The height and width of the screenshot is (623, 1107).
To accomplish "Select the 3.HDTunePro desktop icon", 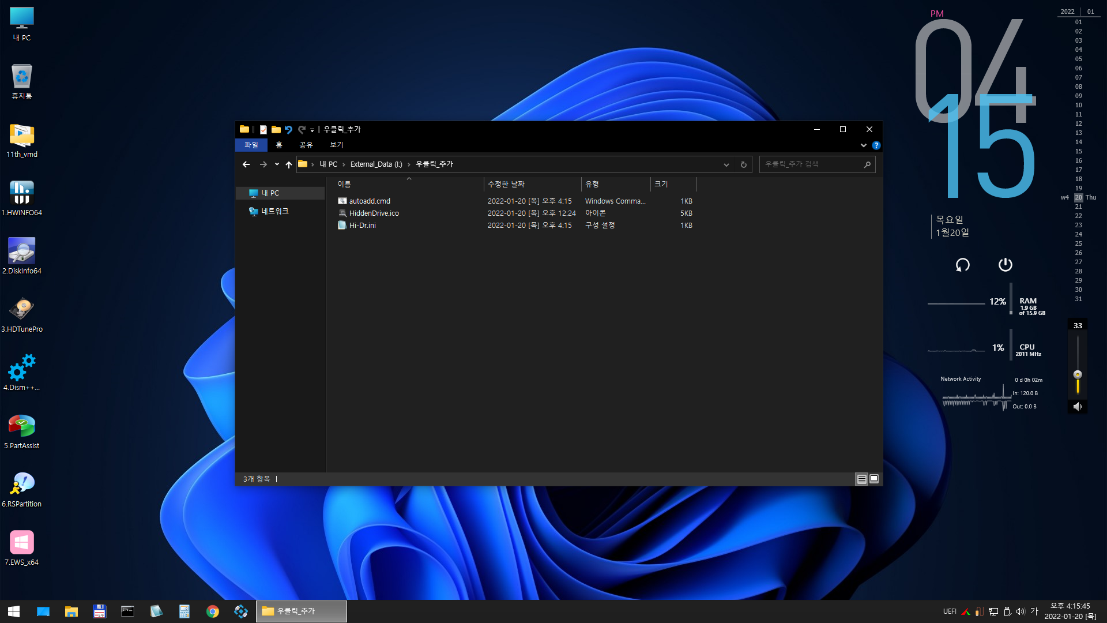I will [22, 314].
